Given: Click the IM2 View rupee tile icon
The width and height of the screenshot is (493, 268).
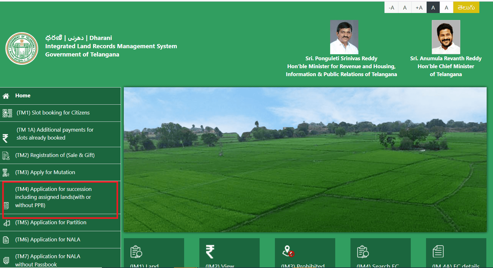Looking at the screenshot, I should click(x=210, y=252).
